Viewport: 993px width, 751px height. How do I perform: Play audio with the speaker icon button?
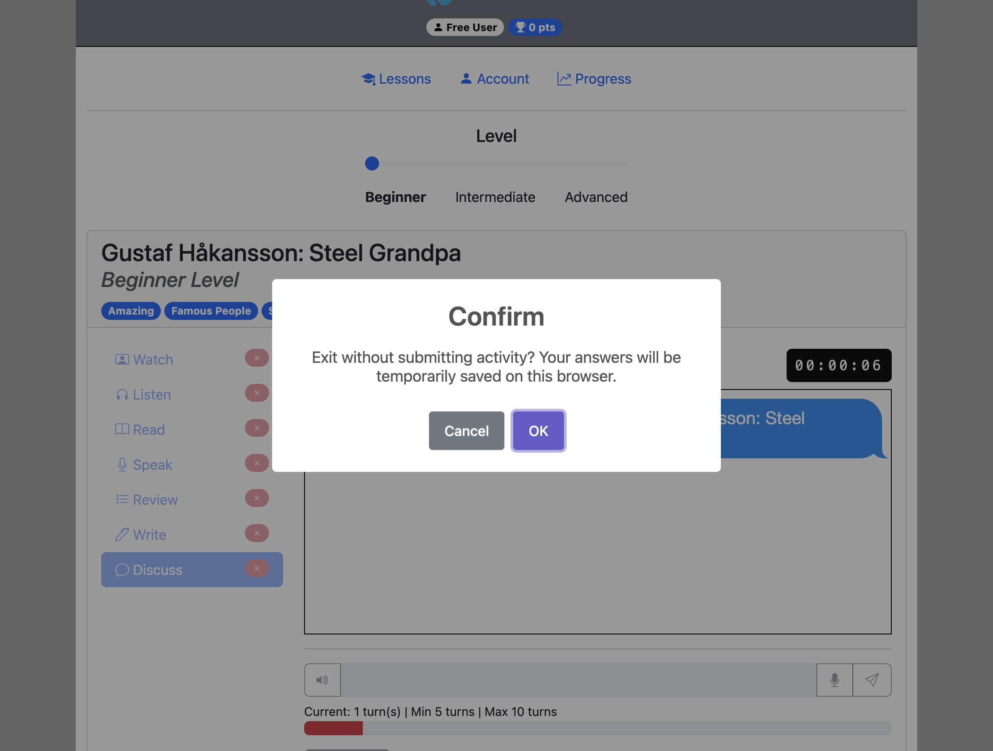(323, 680)
